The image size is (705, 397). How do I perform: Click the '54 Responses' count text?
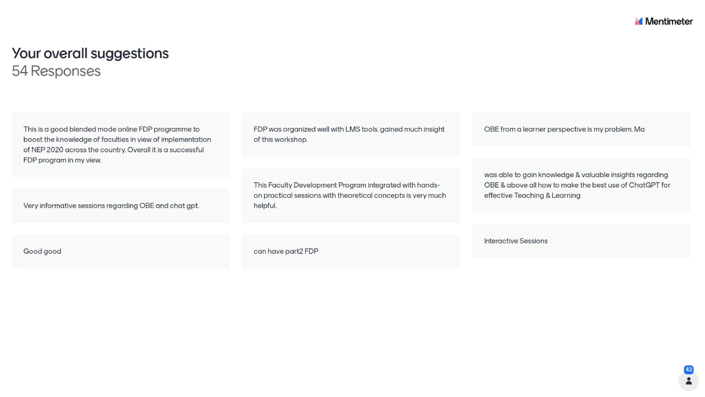[x=56, y=71]
